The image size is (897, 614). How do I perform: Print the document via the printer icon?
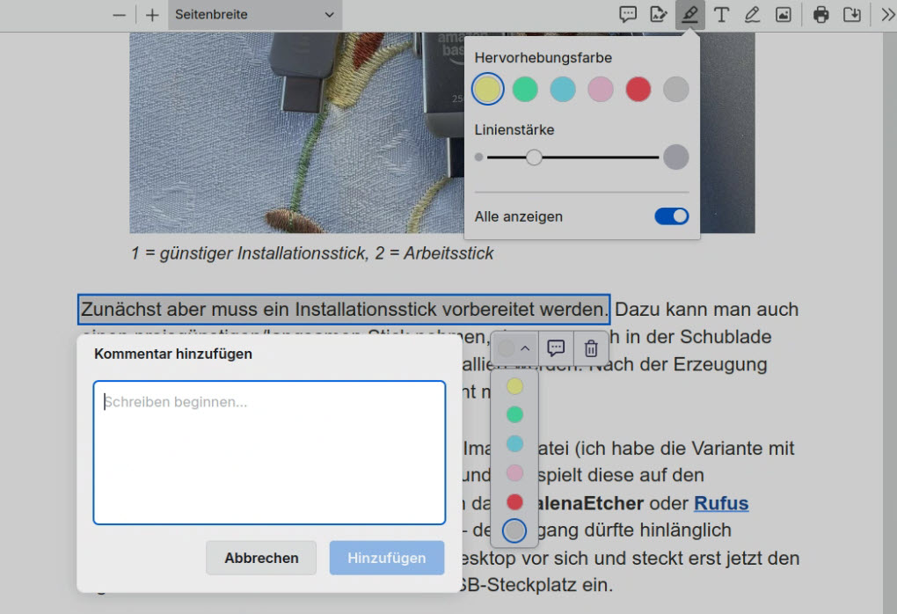820,15
